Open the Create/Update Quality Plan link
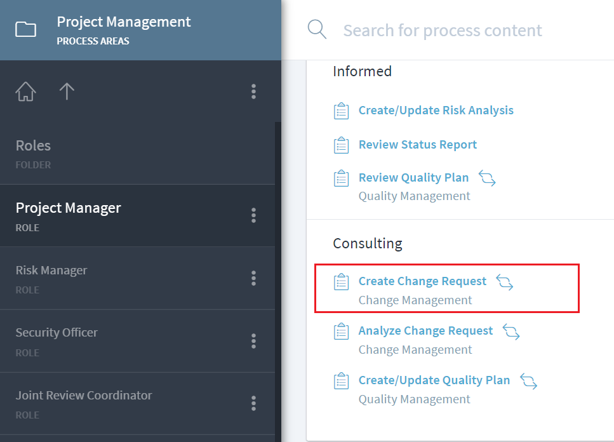Image resolution: width=614 pixels, height=442 pixels. (434, 380)
